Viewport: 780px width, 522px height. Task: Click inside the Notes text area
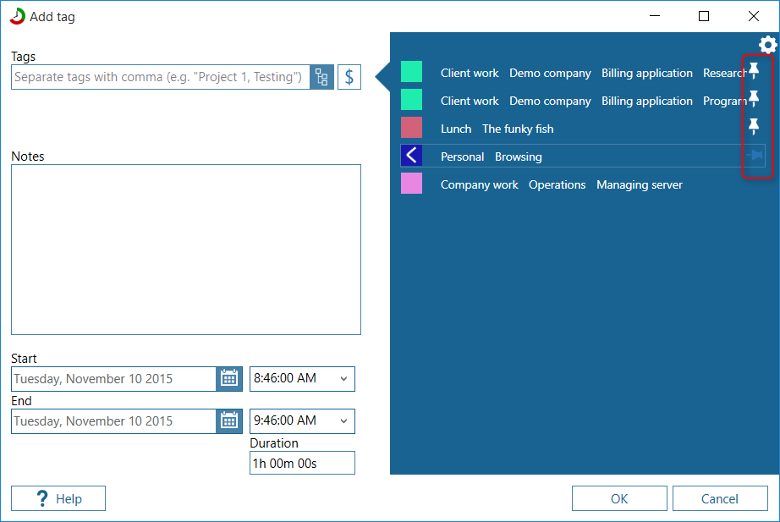coord(186,250)
